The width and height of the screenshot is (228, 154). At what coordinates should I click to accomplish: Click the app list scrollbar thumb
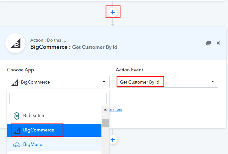click(x=105, y=123)
